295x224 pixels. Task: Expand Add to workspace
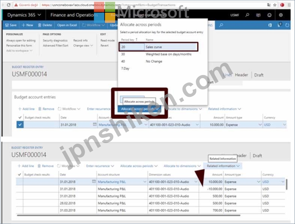pyautogui.click(x=19, y=51)
